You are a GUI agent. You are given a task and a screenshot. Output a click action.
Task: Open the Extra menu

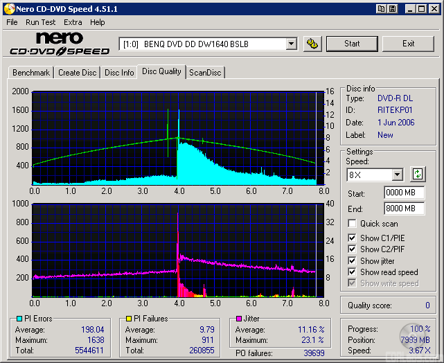tap(73, 22)
